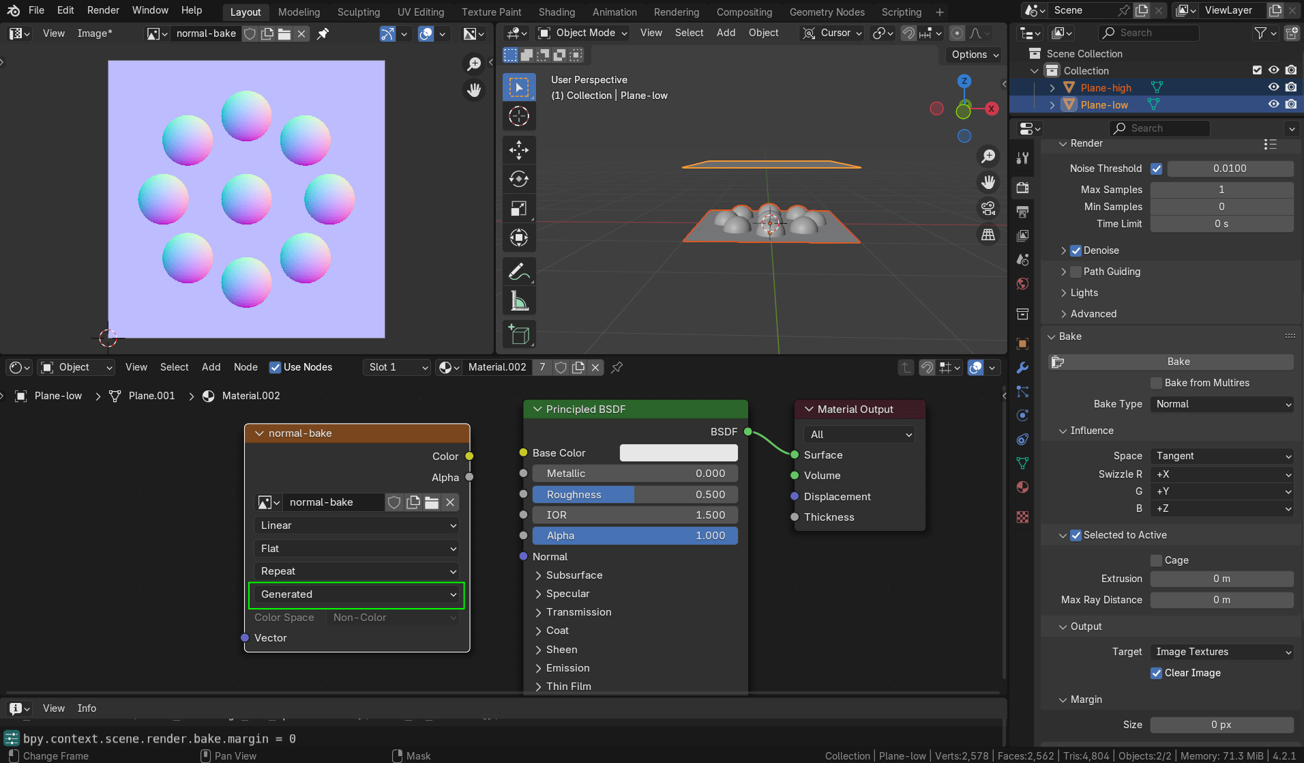The width and height of the screenshot is (1304, 763).
Task: Click zoom icon in image editor
Action: tap(473, 64)
